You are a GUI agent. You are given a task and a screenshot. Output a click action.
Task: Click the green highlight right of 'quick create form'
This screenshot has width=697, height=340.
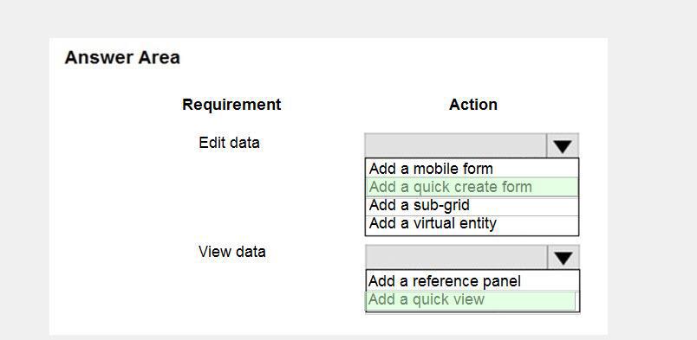click(x=555, y=187)
